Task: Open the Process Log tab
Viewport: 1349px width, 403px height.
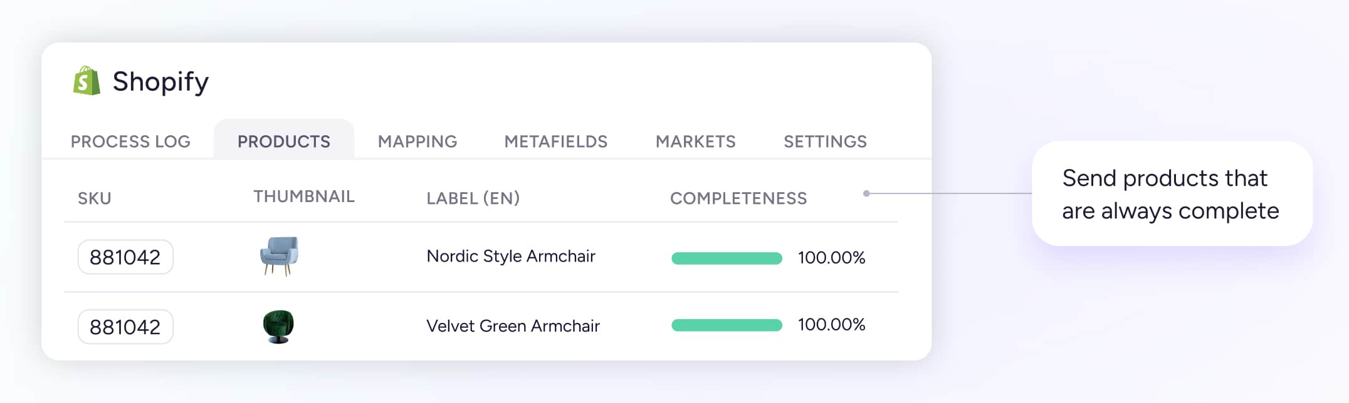Action: [x=130, y=141]
